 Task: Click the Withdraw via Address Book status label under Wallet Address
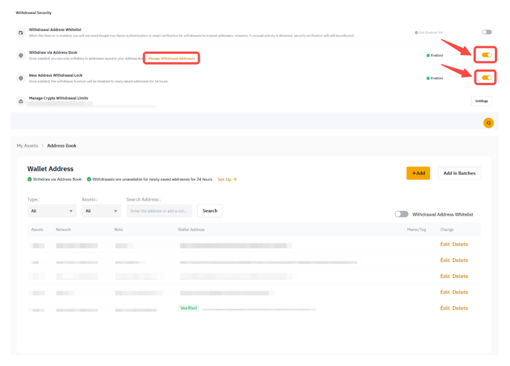tap(57, 179)
